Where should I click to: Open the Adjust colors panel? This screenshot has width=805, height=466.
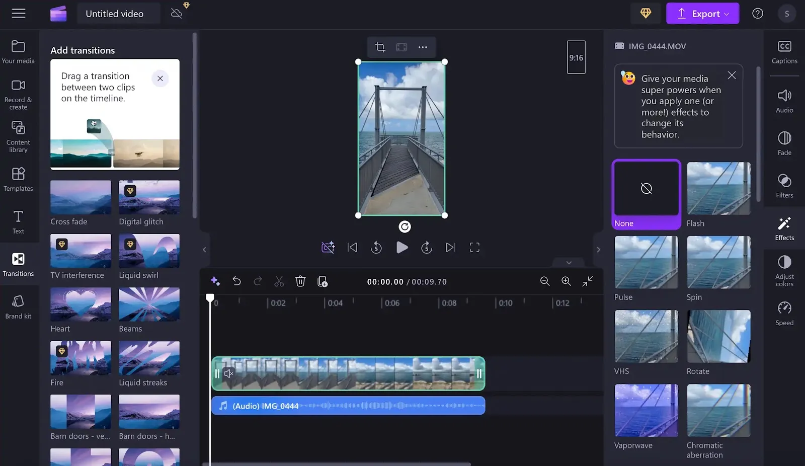(x=784, y=271)
